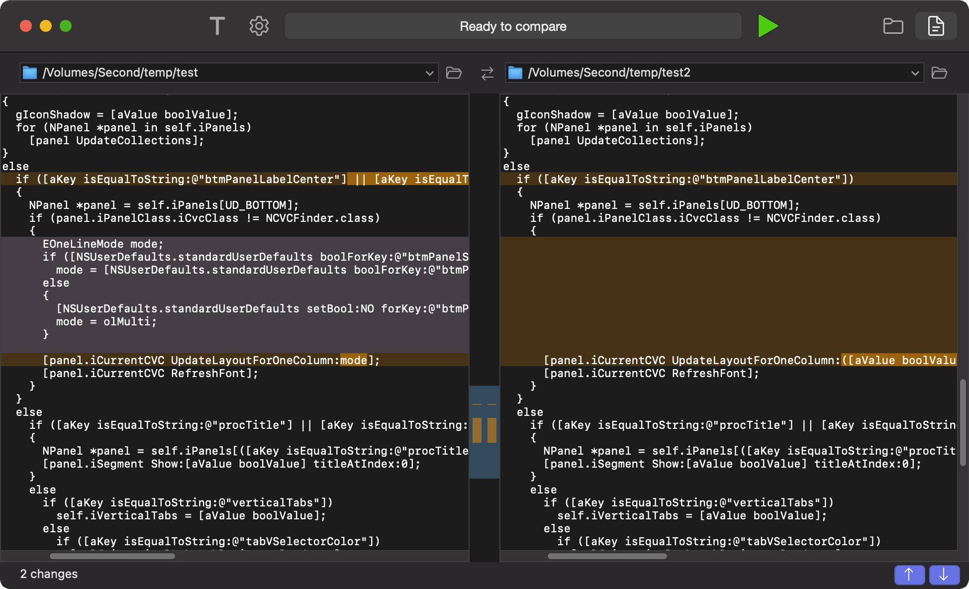Click the left pane horizontal scrollbar
Screen dimensions: 969x589
click(112, 556)
